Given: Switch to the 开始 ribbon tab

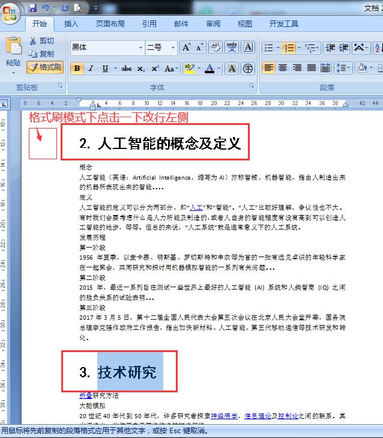Looking at the screenshot, I should [x=40, y=24].
